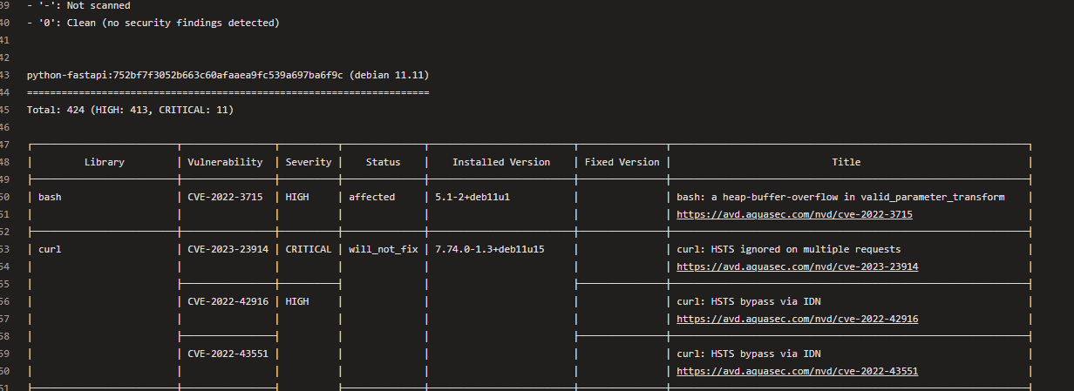
Task: Click the Library column header
Action: (104, 162)
